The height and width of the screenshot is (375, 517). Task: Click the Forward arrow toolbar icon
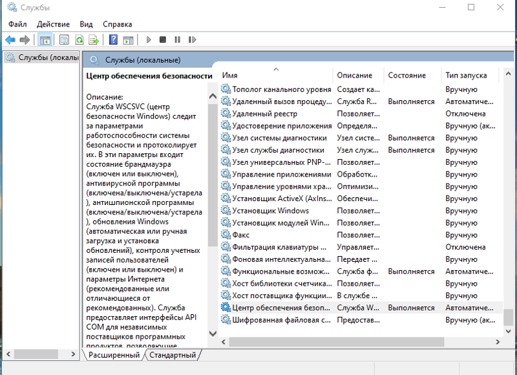25,40
